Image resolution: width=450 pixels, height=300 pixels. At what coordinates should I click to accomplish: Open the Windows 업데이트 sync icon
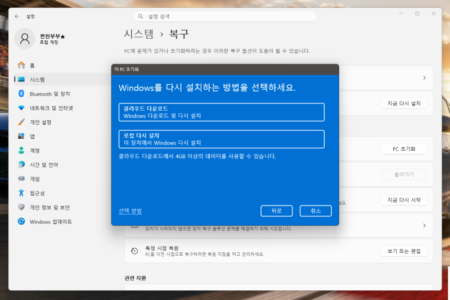21,221
